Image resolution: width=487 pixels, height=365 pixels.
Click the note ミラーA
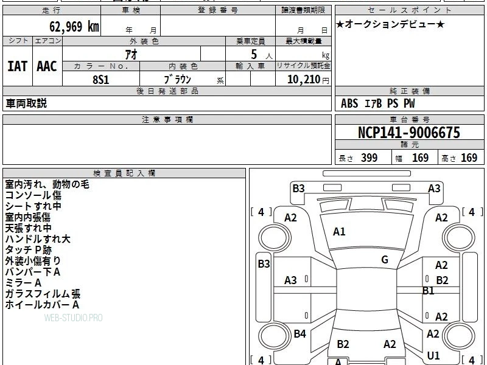tap(23, 283)
